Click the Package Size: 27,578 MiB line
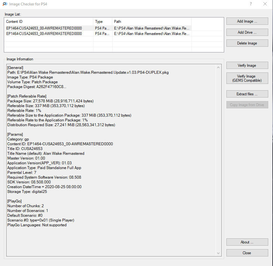This screenshot has height=266, width=273. click(50, 101)
